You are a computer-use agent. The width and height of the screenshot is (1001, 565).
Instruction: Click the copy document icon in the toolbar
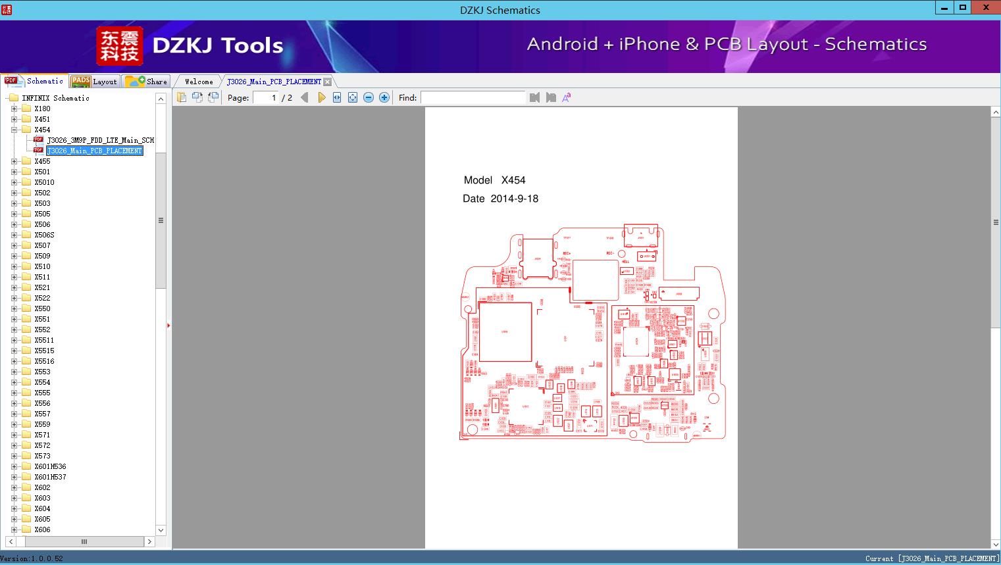click(x=182, y=97)
